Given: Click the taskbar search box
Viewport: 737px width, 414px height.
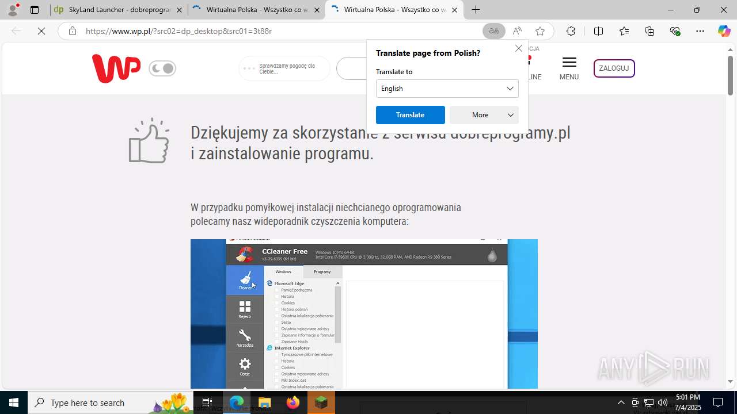Looking at the screenshot, I should pyautogui.click(x=110, y=402).
